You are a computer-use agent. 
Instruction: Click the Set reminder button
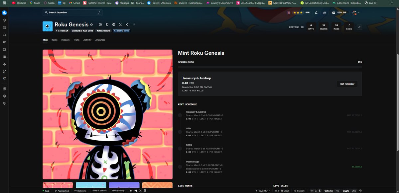coord(347,84)
